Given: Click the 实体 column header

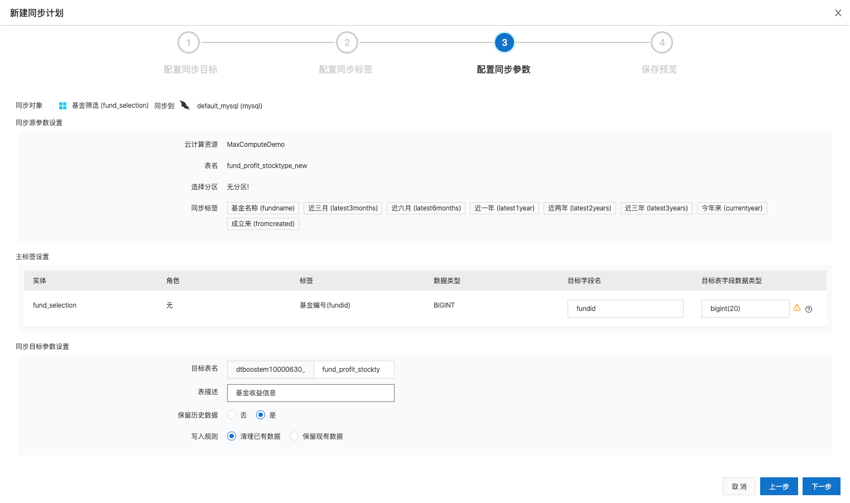Looking at the screenshot, I should click(x=40, y=281).
